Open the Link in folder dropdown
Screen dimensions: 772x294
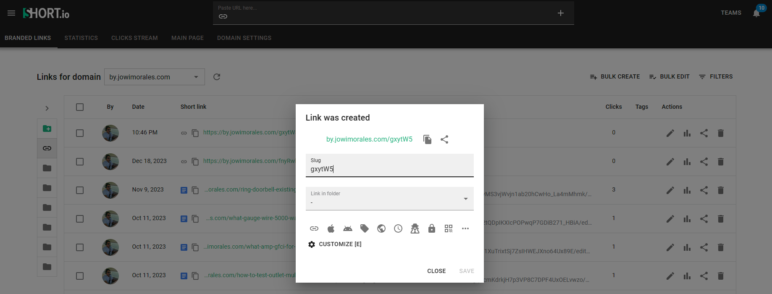click(389, 199)
